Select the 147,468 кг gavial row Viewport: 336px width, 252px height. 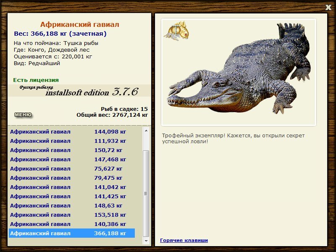(x=72, y=159)
